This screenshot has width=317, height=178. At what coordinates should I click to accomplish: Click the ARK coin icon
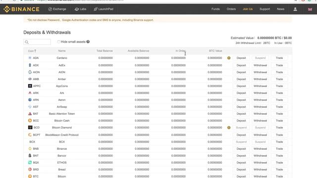click(30, 93)
